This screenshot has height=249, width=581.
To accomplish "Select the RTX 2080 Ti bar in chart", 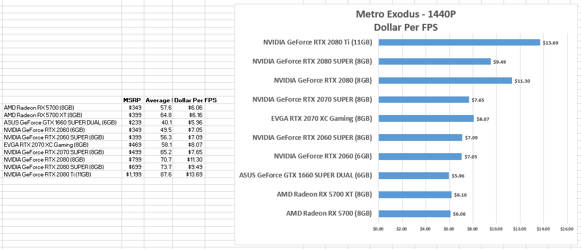I will (x=459, y=42).
